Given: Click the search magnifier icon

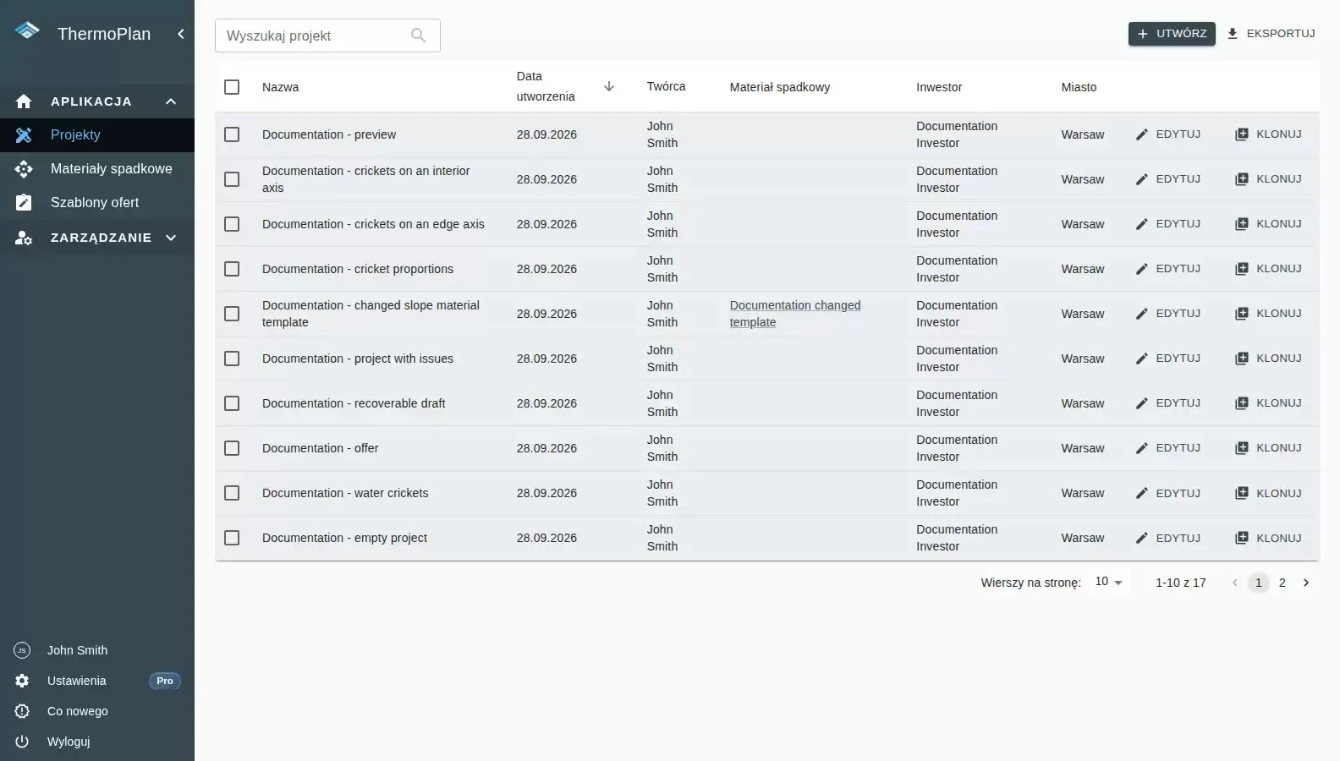Looking at the screenshot, I should 418,36.
